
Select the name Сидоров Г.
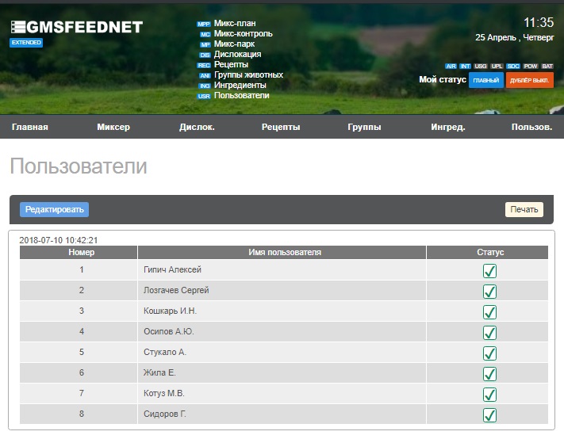tap(165, 414)
